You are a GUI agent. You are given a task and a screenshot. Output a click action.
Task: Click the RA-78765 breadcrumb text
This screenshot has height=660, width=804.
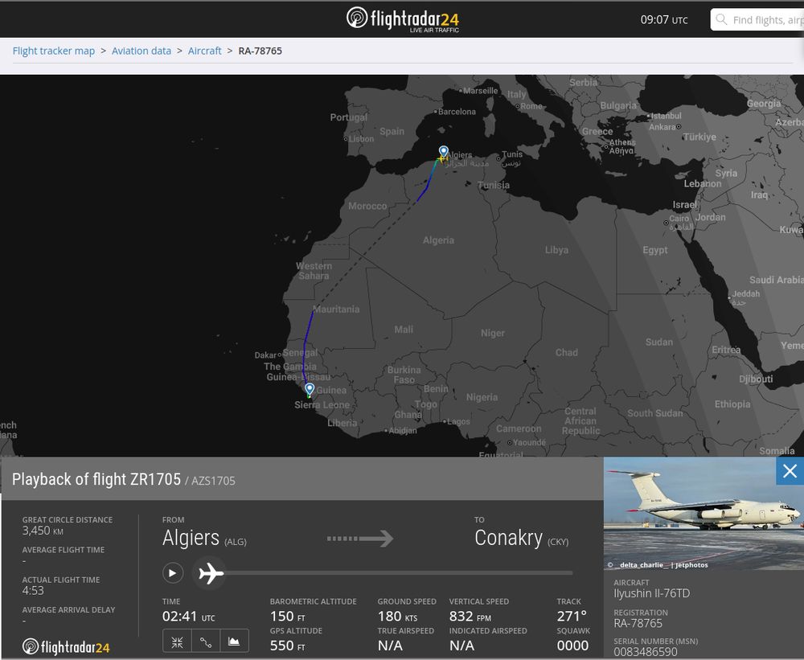(x=260, y=51)
